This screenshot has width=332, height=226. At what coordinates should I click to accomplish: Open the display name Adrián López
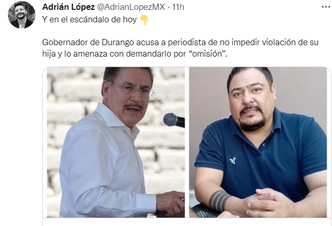[69, 7]
